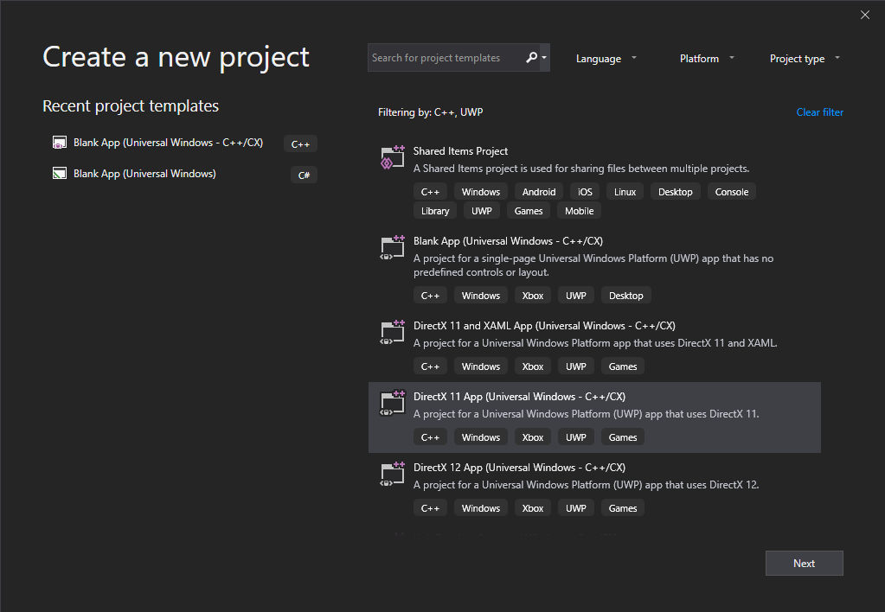Click the Shared Items Project template icon

pyautogui.click(x=393, y=158)
